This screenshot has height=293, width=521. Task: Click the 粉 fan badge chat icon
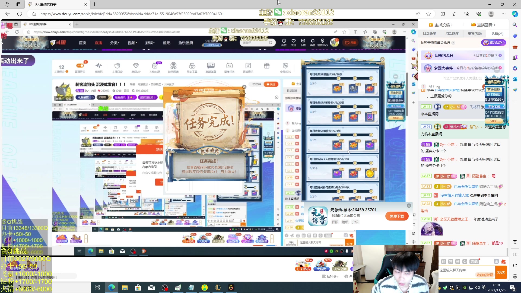tap(444, 262)
